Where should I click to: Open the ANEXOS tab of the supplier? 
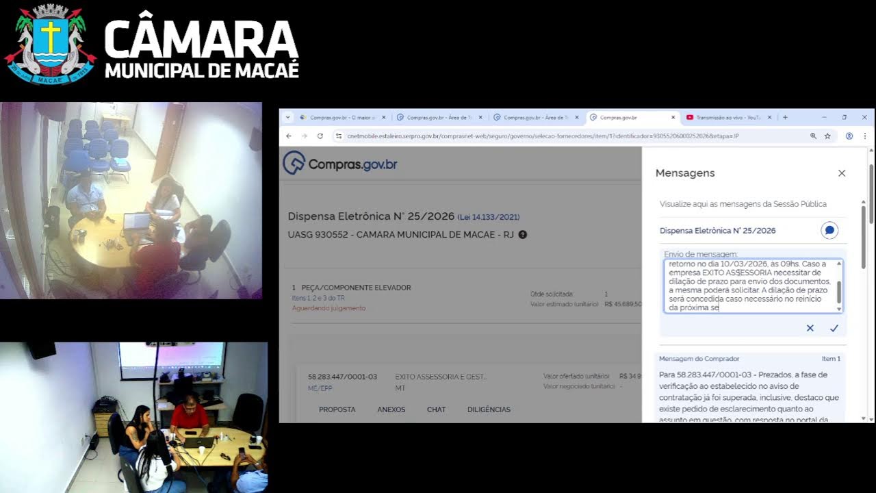391,409
